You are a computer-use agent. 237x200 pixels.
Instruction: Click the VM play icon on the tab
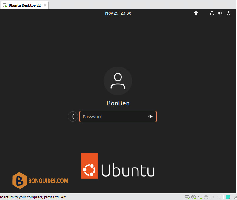point(5,6)
